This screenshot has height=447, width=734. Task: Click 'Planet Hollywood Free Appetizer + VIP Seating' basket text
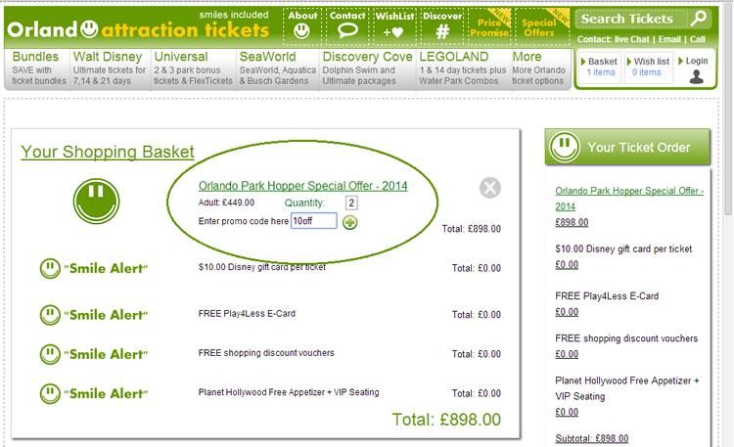coord(289,392)
